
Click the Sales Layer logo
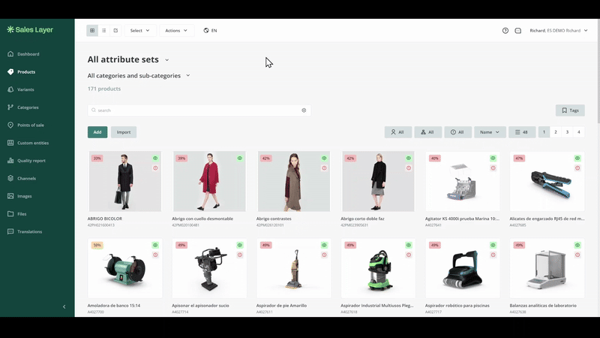30,29
